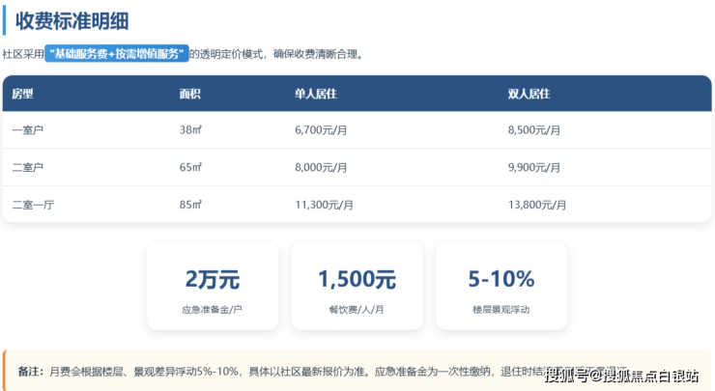Click the 13,800元/月 price cell
This screenshot has width=715, height=391.
click(x=538, y=205)
